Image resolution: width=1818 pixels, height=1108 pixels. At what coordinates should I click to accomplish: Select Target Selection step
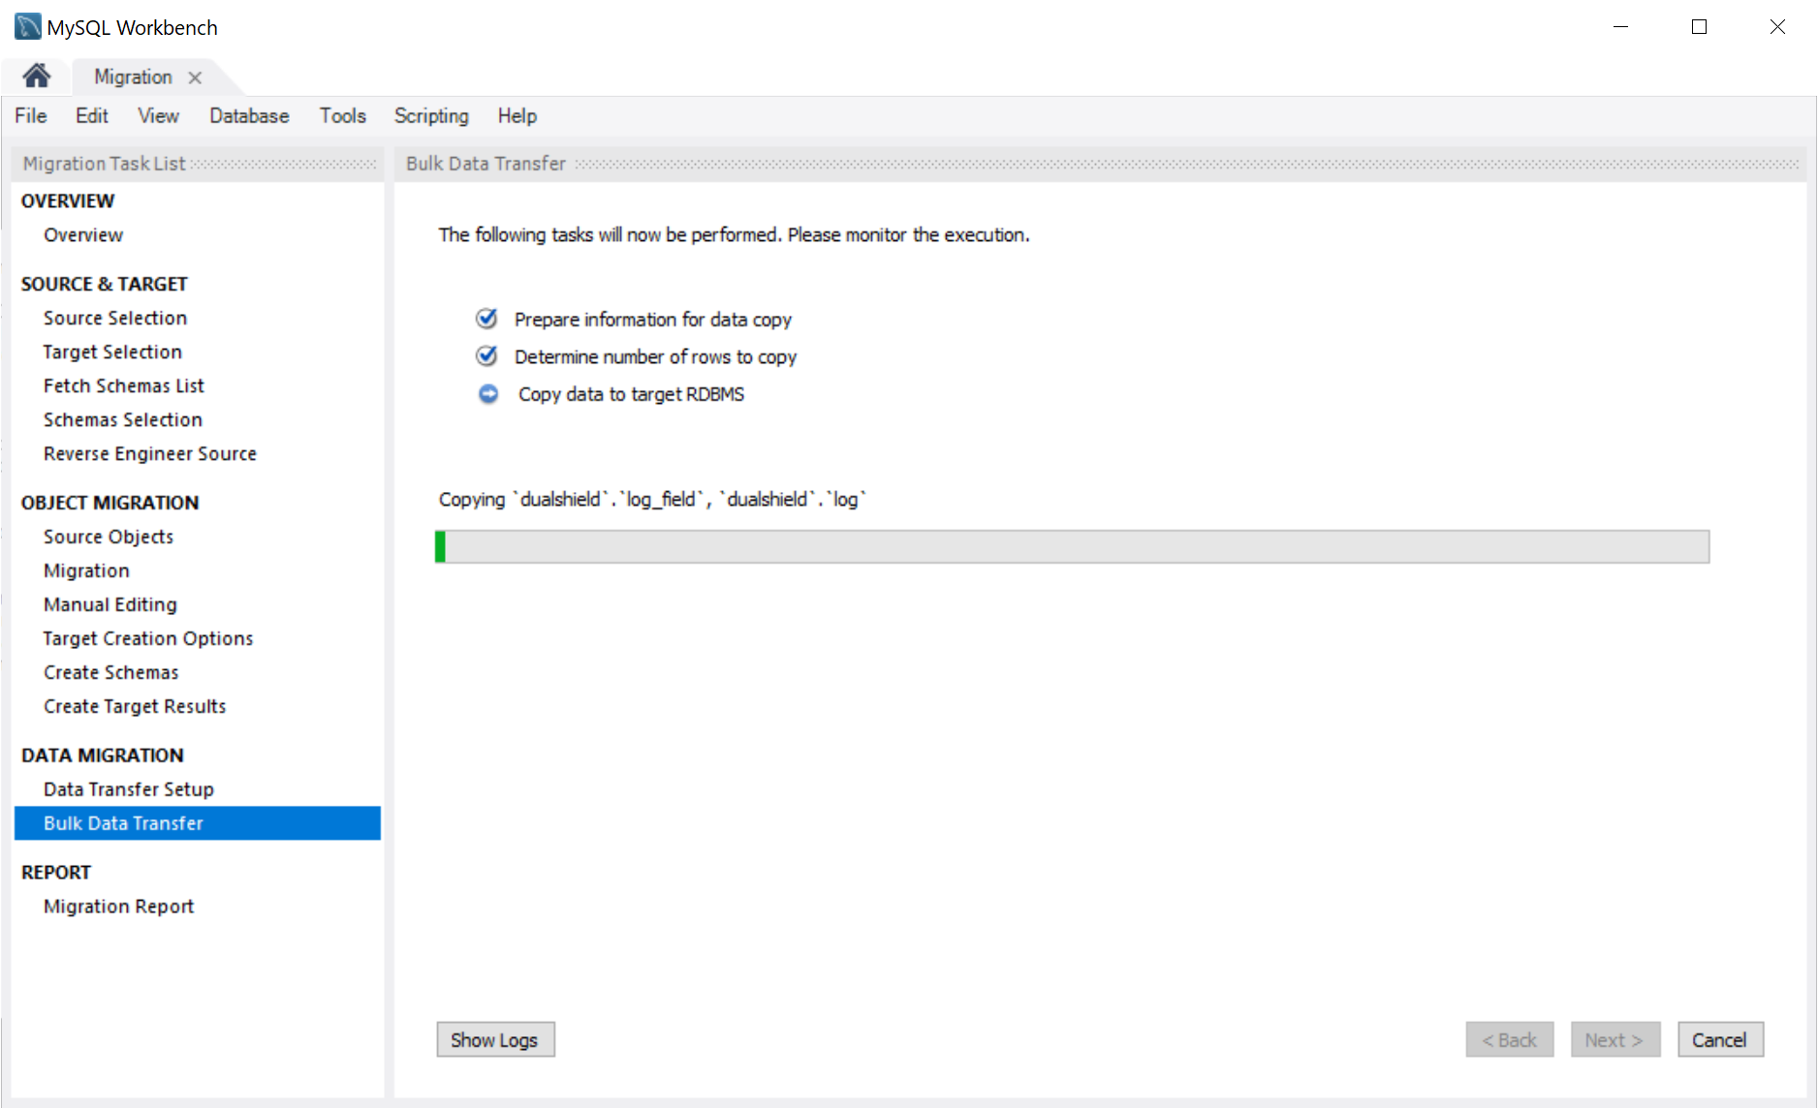pyautogui.click(x=112, y=352)
